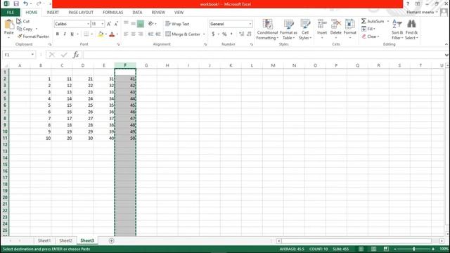450x253 pixels.
Task: Align text to the left
Action: click(x=126, y=34)
